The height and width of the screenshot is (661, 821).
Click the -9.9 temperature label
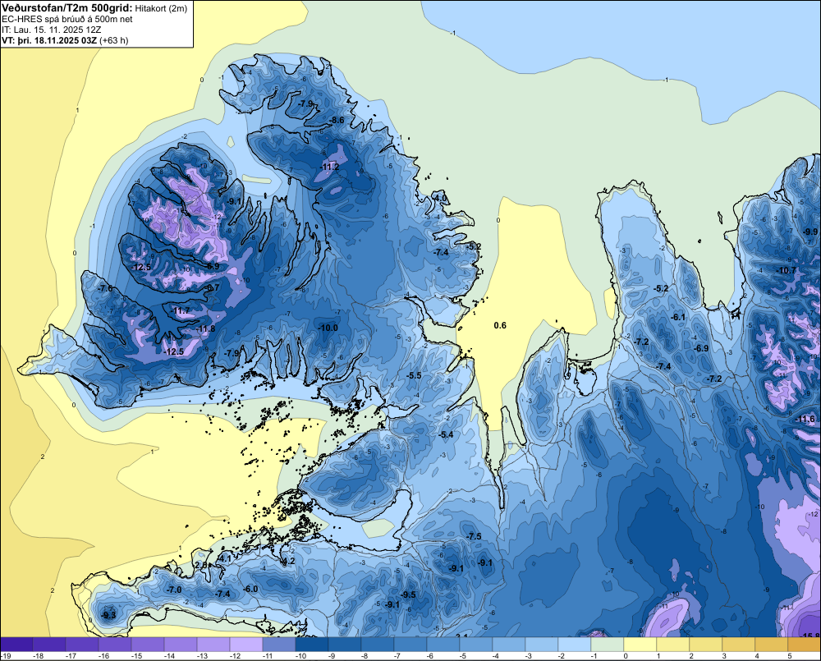pos(810,232)
